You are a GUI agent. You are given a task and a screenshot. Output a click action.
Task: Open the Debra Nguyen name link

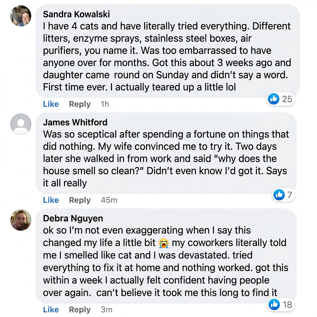73,218
